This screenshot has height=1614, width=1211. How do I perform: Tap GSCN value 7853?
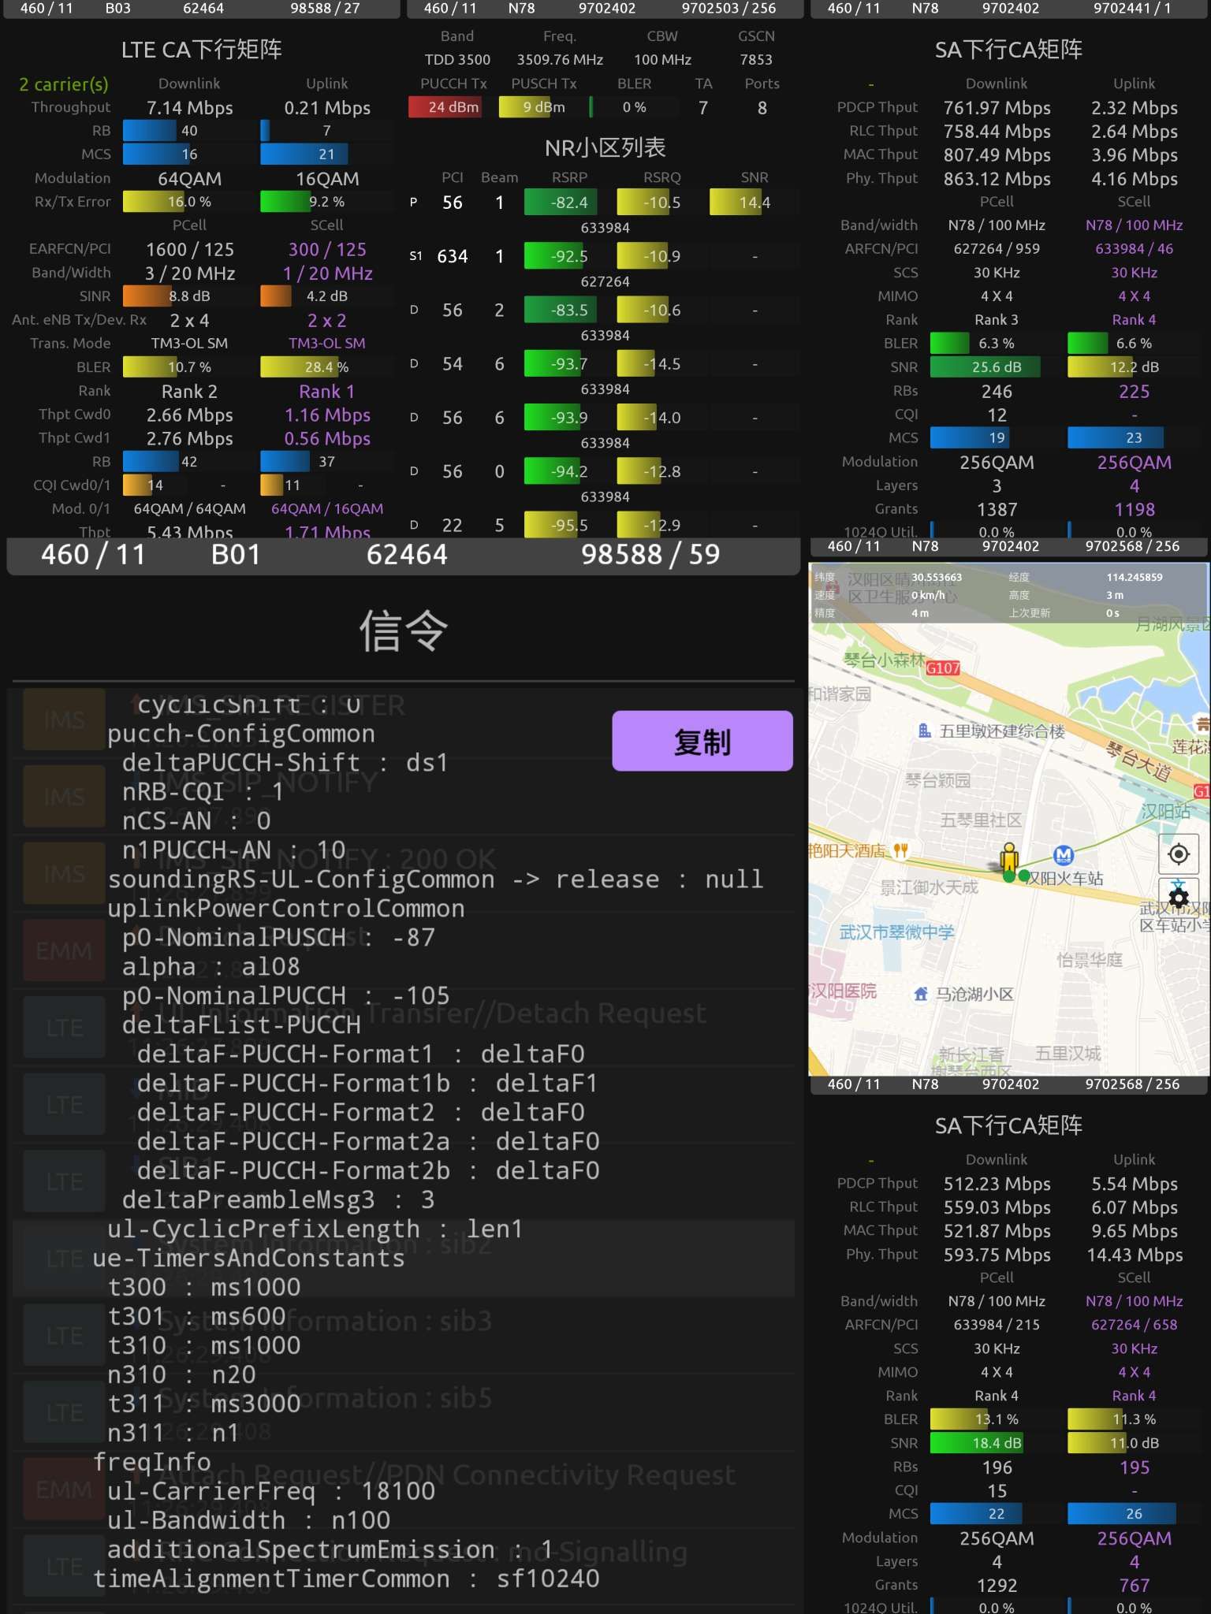coord(756,60)
